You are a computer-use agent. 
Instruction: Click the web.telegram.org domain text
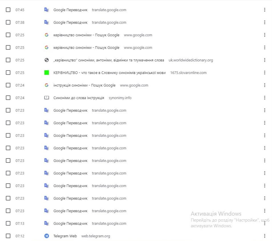[96, 236]
